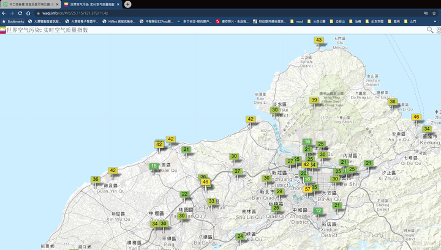Select the AQI 39 station marker at Yangmingshan

[314, 100]
